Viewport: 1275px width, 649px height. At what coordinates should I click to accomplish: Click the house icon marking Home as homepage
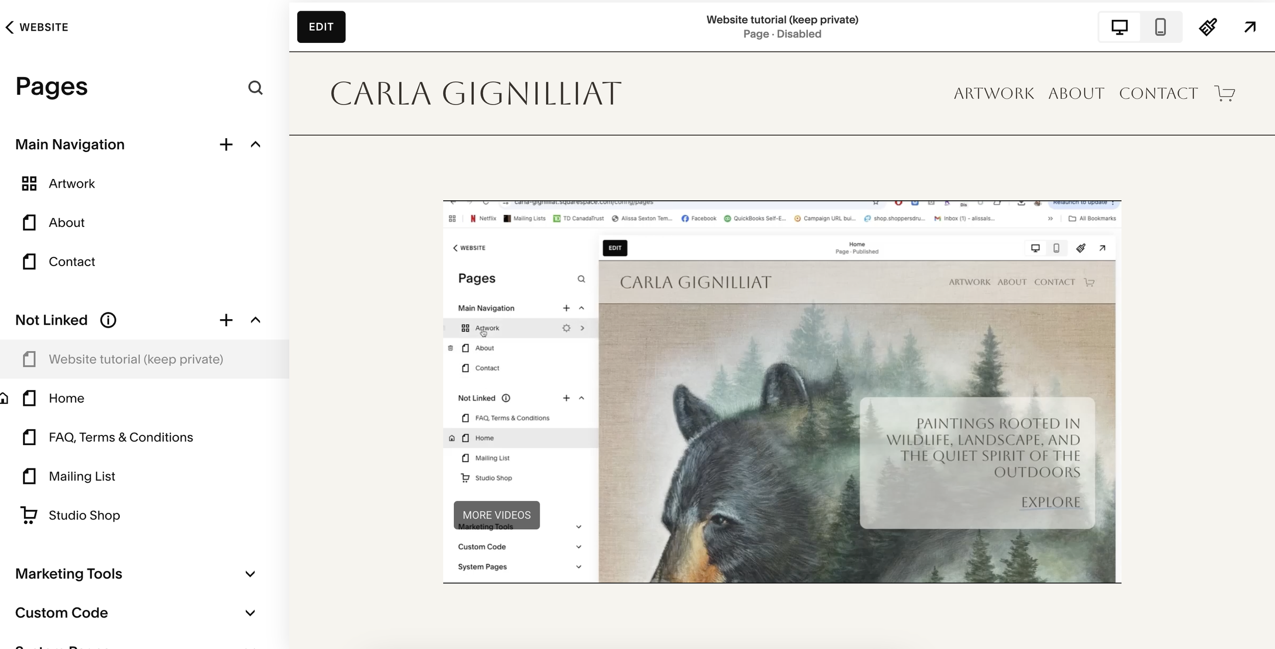click(5, 398)
